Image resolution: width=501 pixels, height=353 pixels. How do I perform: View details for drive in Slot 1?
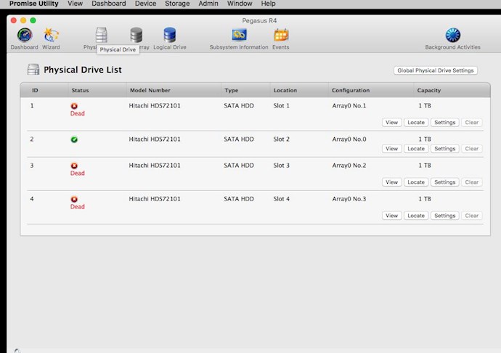[x=392, y=123]
